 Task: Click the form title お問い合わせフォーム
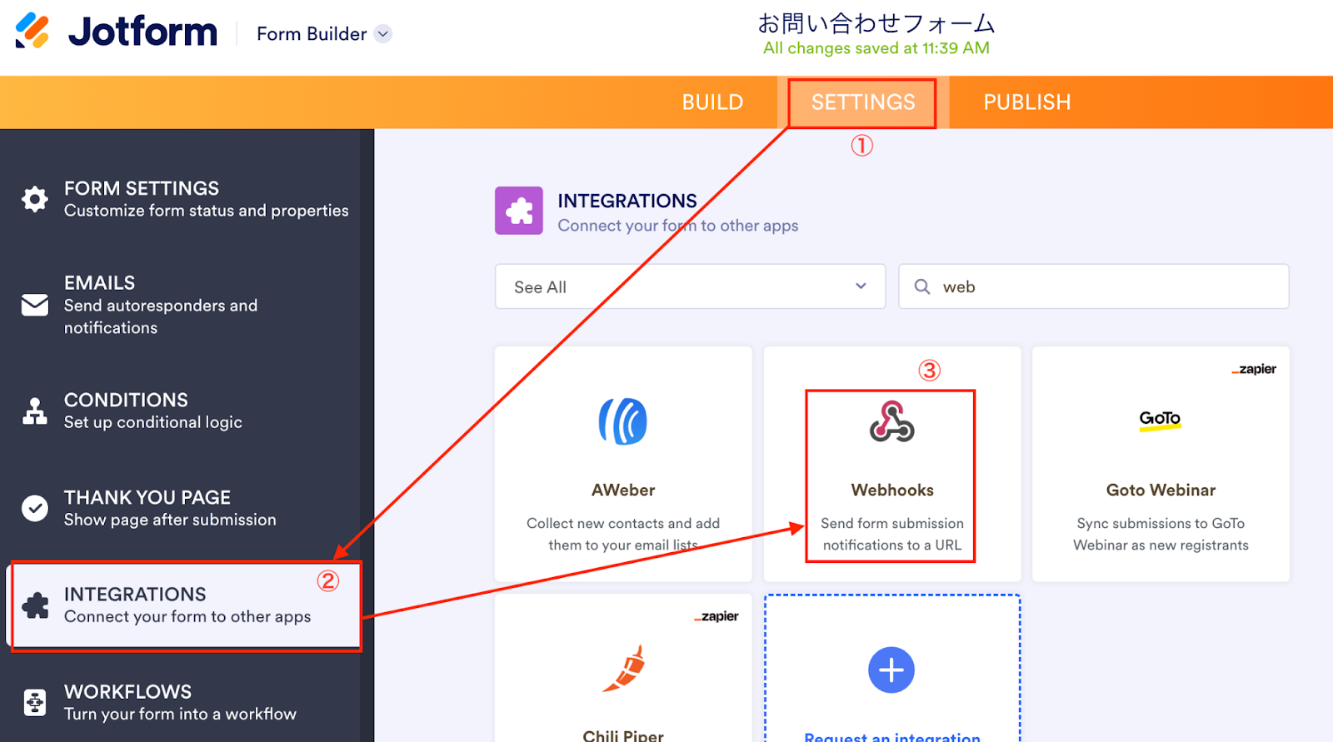(x=876, y=23)
